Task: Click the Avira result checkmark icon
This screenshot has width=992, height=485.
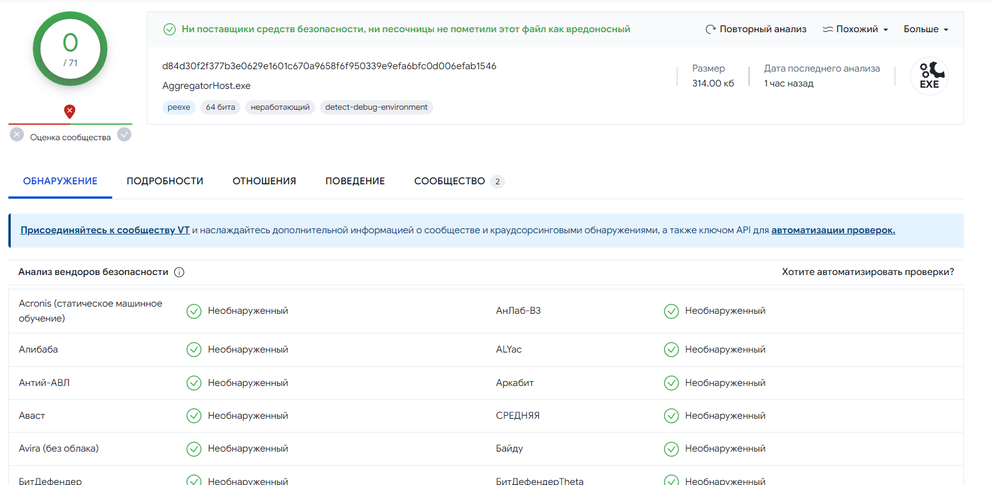Action: click(x=194, y=449)
